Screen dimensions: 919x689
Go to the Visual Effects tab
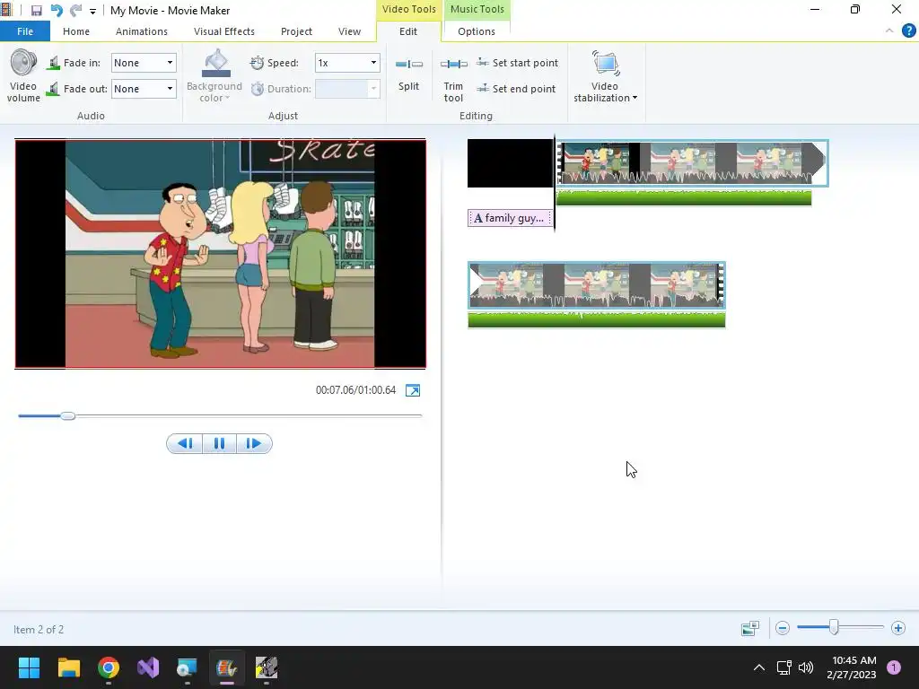pos(223,31)
